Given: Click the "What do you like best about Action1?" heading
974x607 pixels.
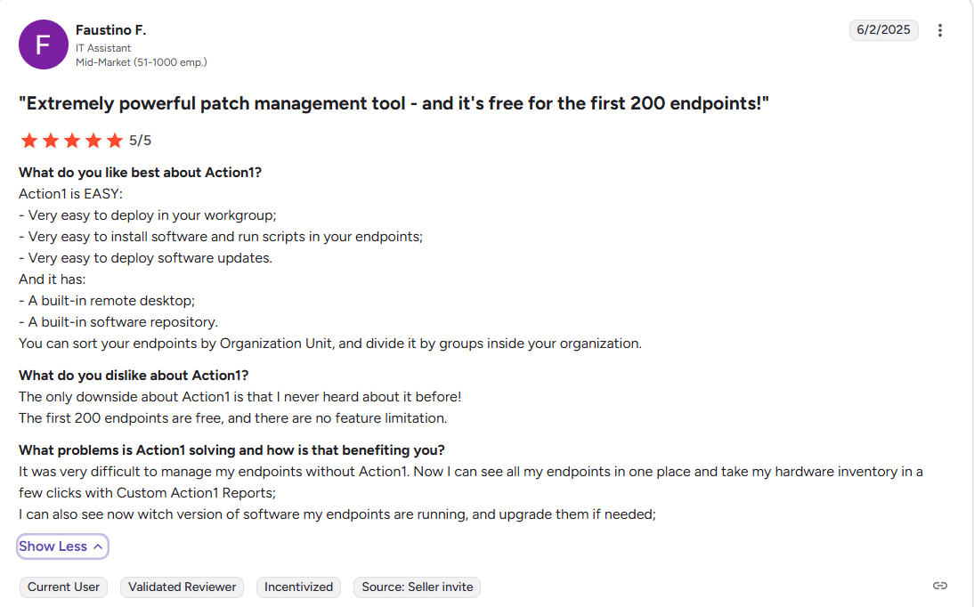Looking at the screenshot, I should pos(140,173).
